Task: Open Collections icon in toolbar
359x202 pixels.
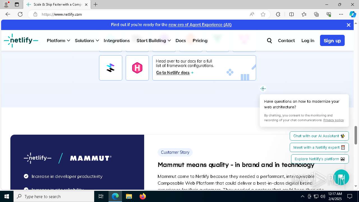Action: coord(316,14)
